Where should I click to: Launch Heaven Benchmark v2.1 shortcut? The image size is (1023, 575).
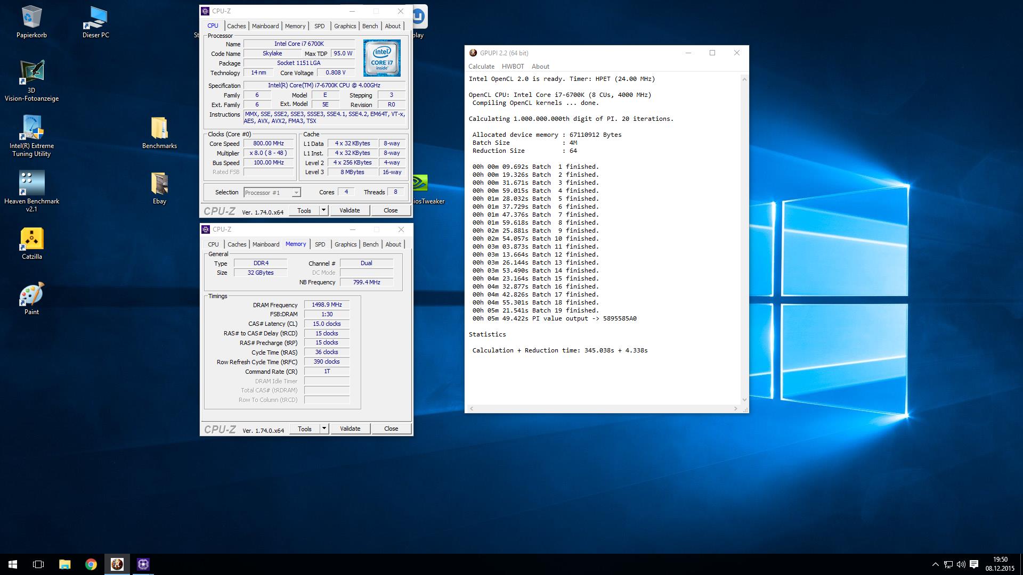31,192
